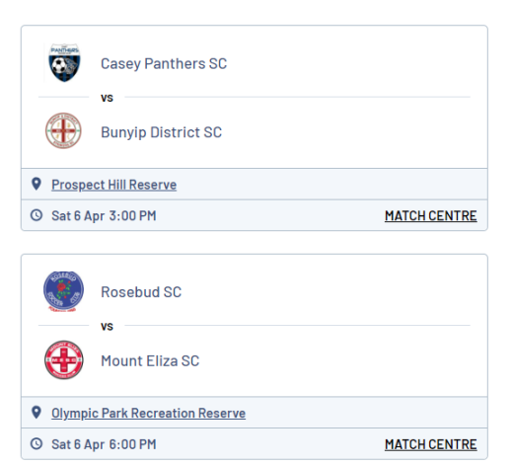The height and width of the screenshot is (466, 513).
Task: Click the vs label between Rosebud and Mount Eliza
Action: [107, 327]
